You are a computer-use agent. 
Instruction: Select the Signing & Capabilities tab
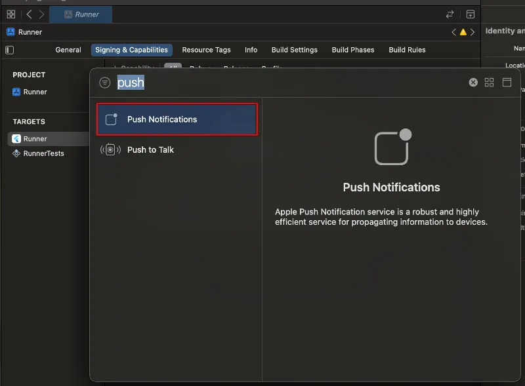(x=132, y=50)
